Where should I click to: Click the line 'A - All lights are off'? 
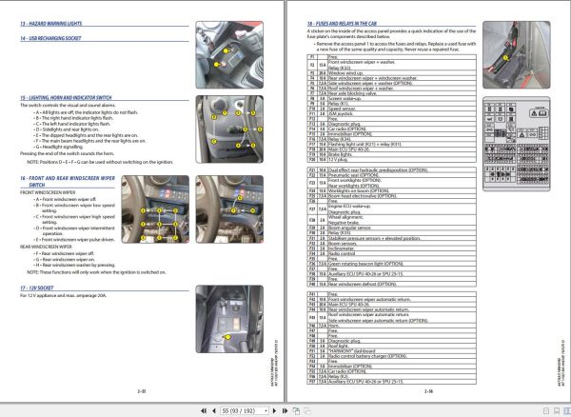[86, 112]
